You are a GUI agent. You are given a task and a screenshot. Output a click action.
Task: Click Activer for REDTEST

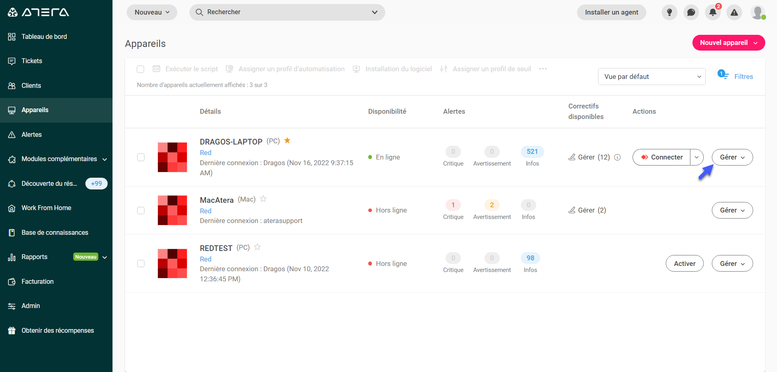click(x=684, y=264)
